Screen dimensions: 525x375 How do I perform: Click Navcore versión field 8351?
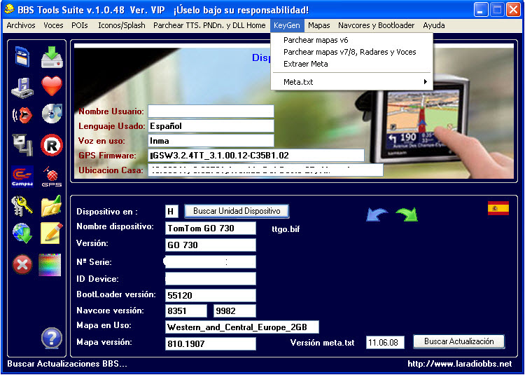(186, 311)
